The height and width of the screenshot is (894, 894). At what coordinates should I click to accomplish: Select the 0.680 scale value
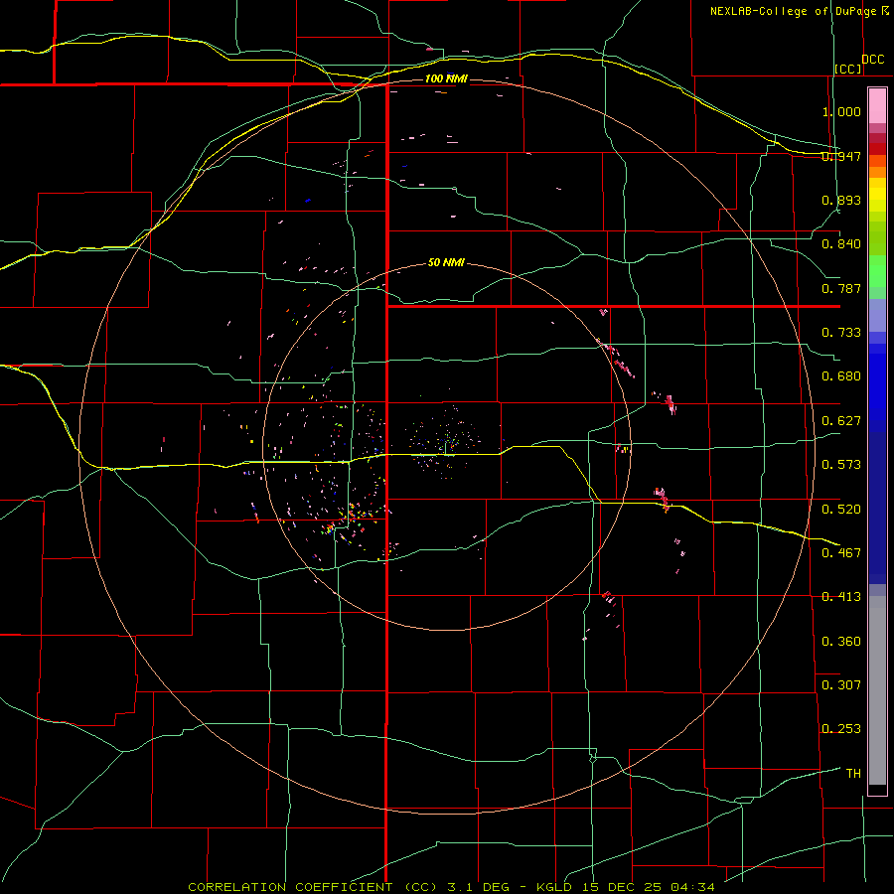pyautogui.click(x=841, y=376)
